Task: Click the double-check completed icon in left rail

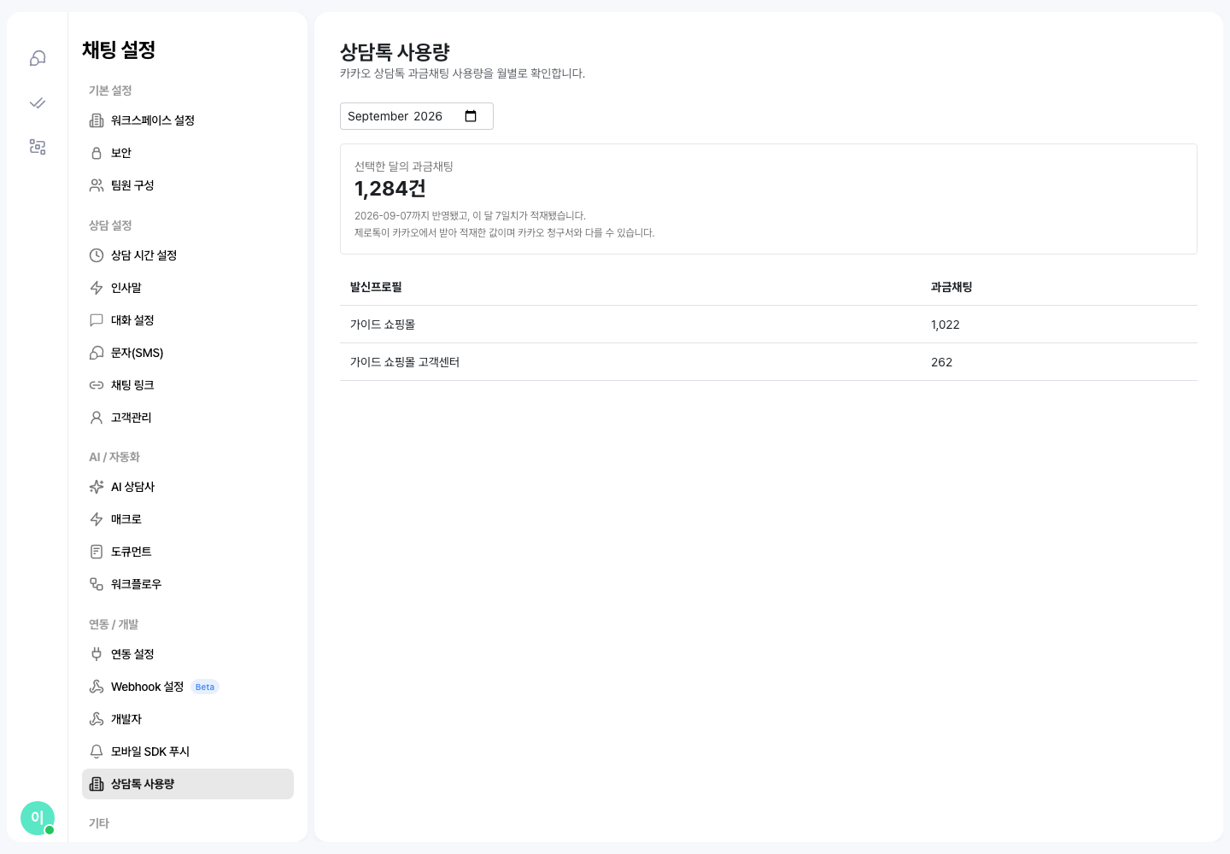Action: [38, 102]
